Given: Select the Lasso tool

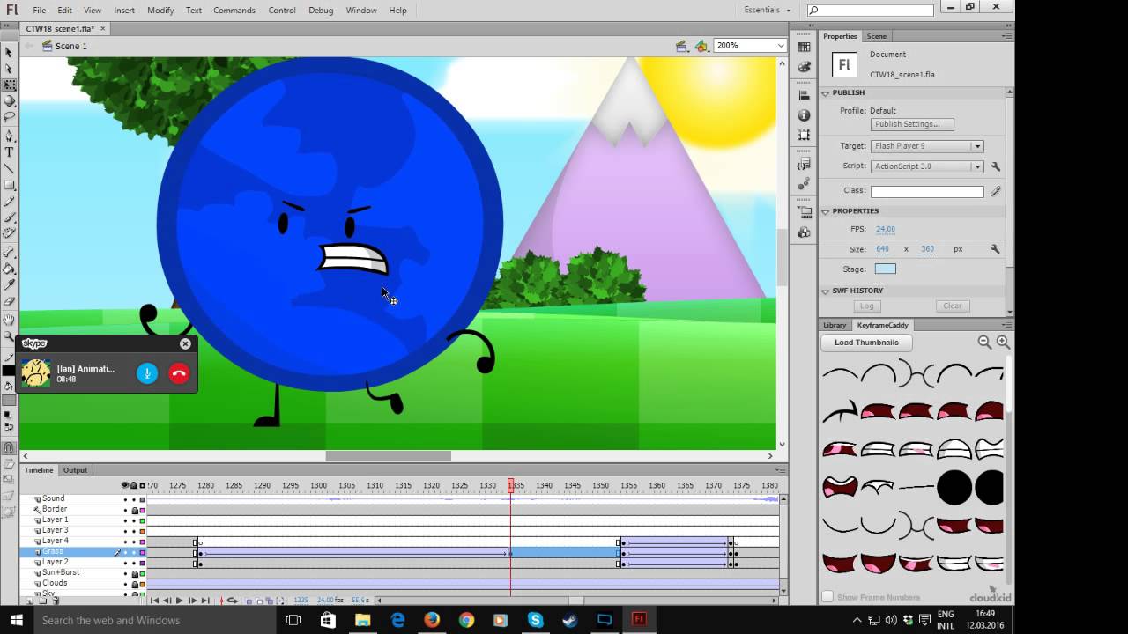Looking at the screenshot, I should [9, 116].
